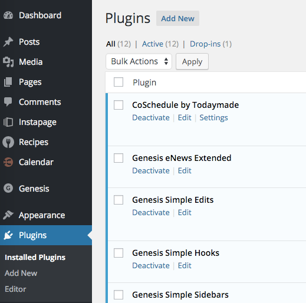Viewport: 306px width, 303px height.
Task: Click the orange Calendar CoSchedule icon
Action: click(8, 162)
